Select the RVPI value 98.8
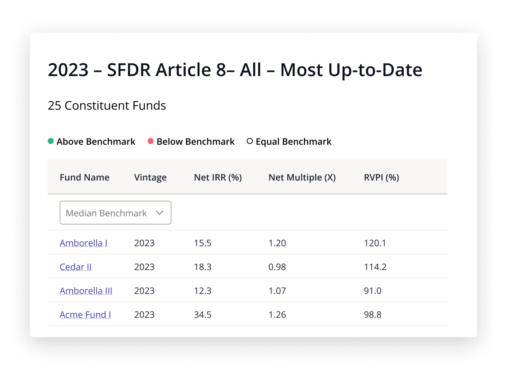The width and height of the screenshot is (507, 370). point(372,314)
